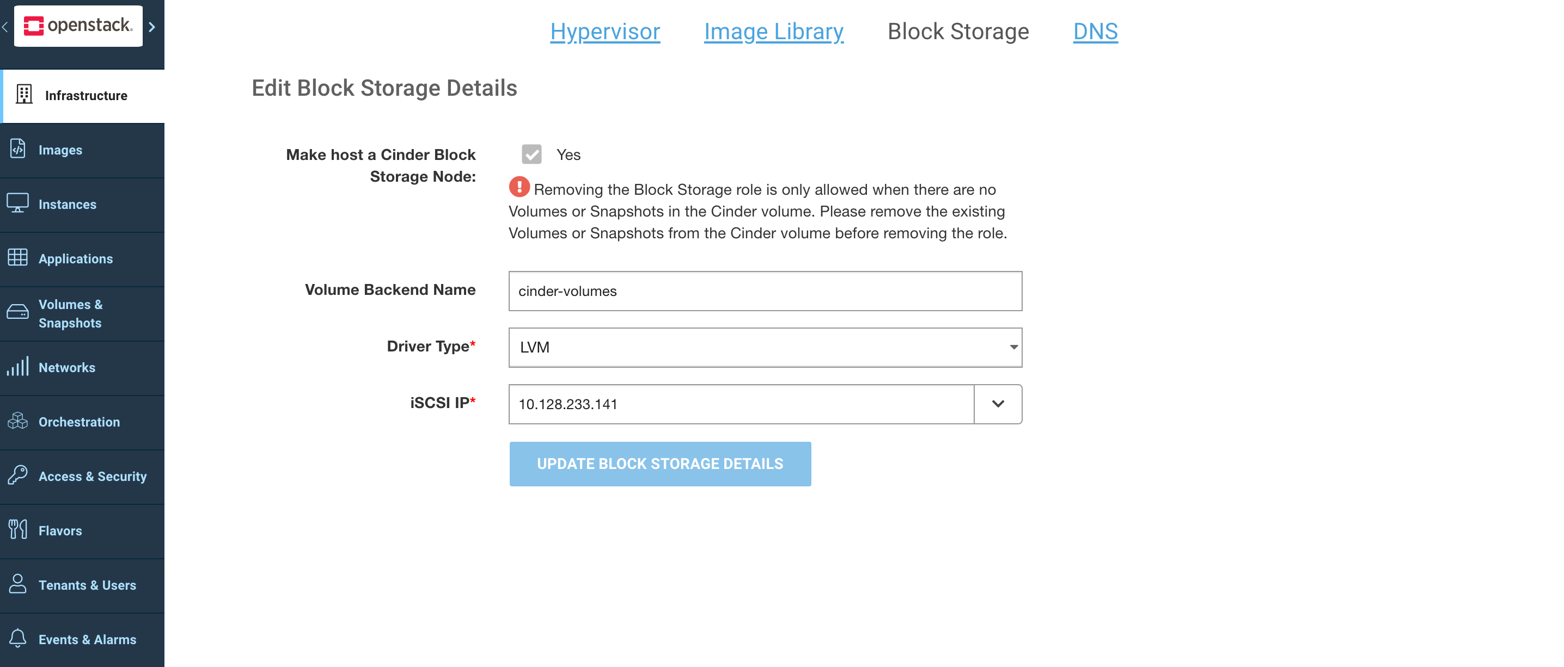Edit the Volume Backend Name field
The width and height of the screenshot is (1564, 667).
[765, 291]
